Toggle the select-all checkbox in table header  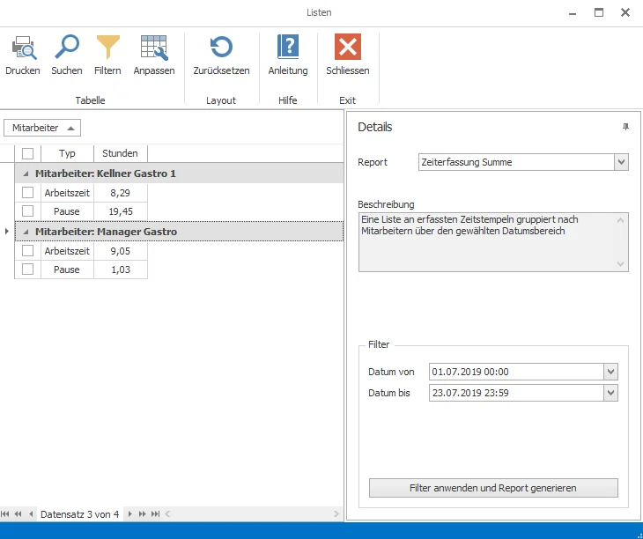click(x=27, y=153)
